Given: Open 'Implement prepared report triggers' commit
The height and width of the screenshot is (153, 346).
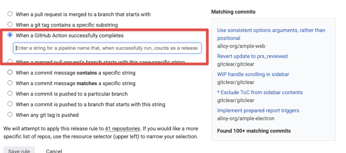Looking at the screenshot, I should point(258,110).
